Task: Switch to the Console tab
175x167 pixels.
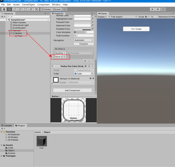Action: coord(7,125)
